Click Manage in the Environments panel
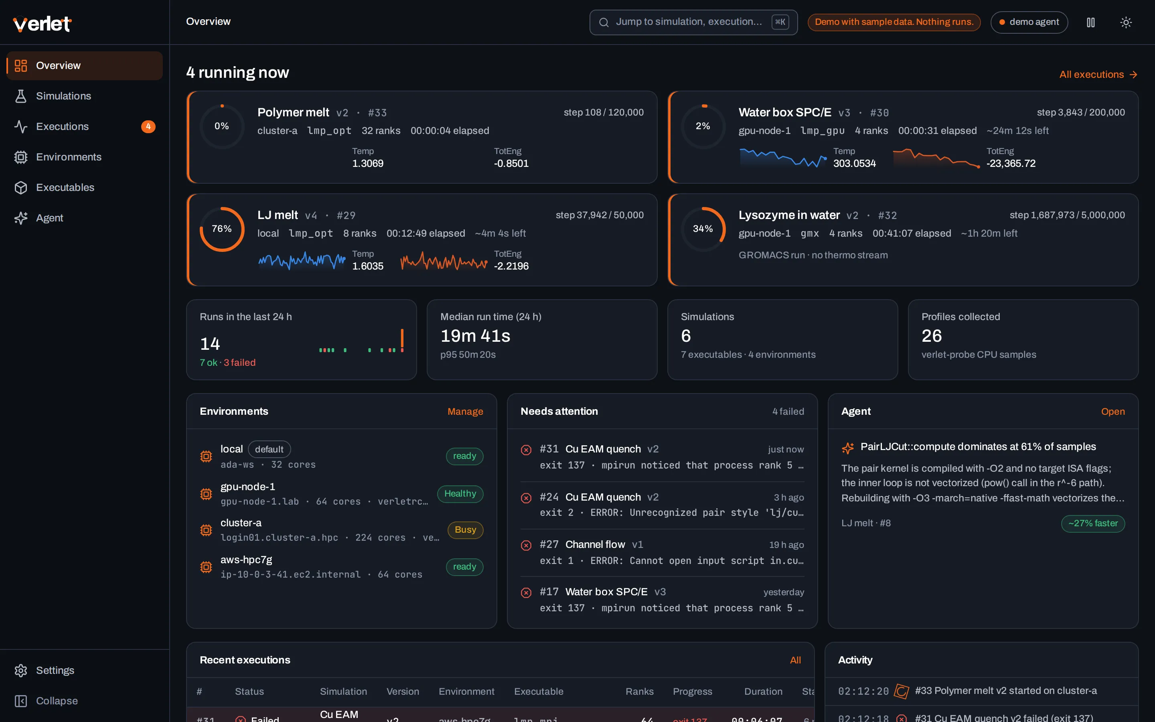1155x722 pixels. click(x=465, y=412)
